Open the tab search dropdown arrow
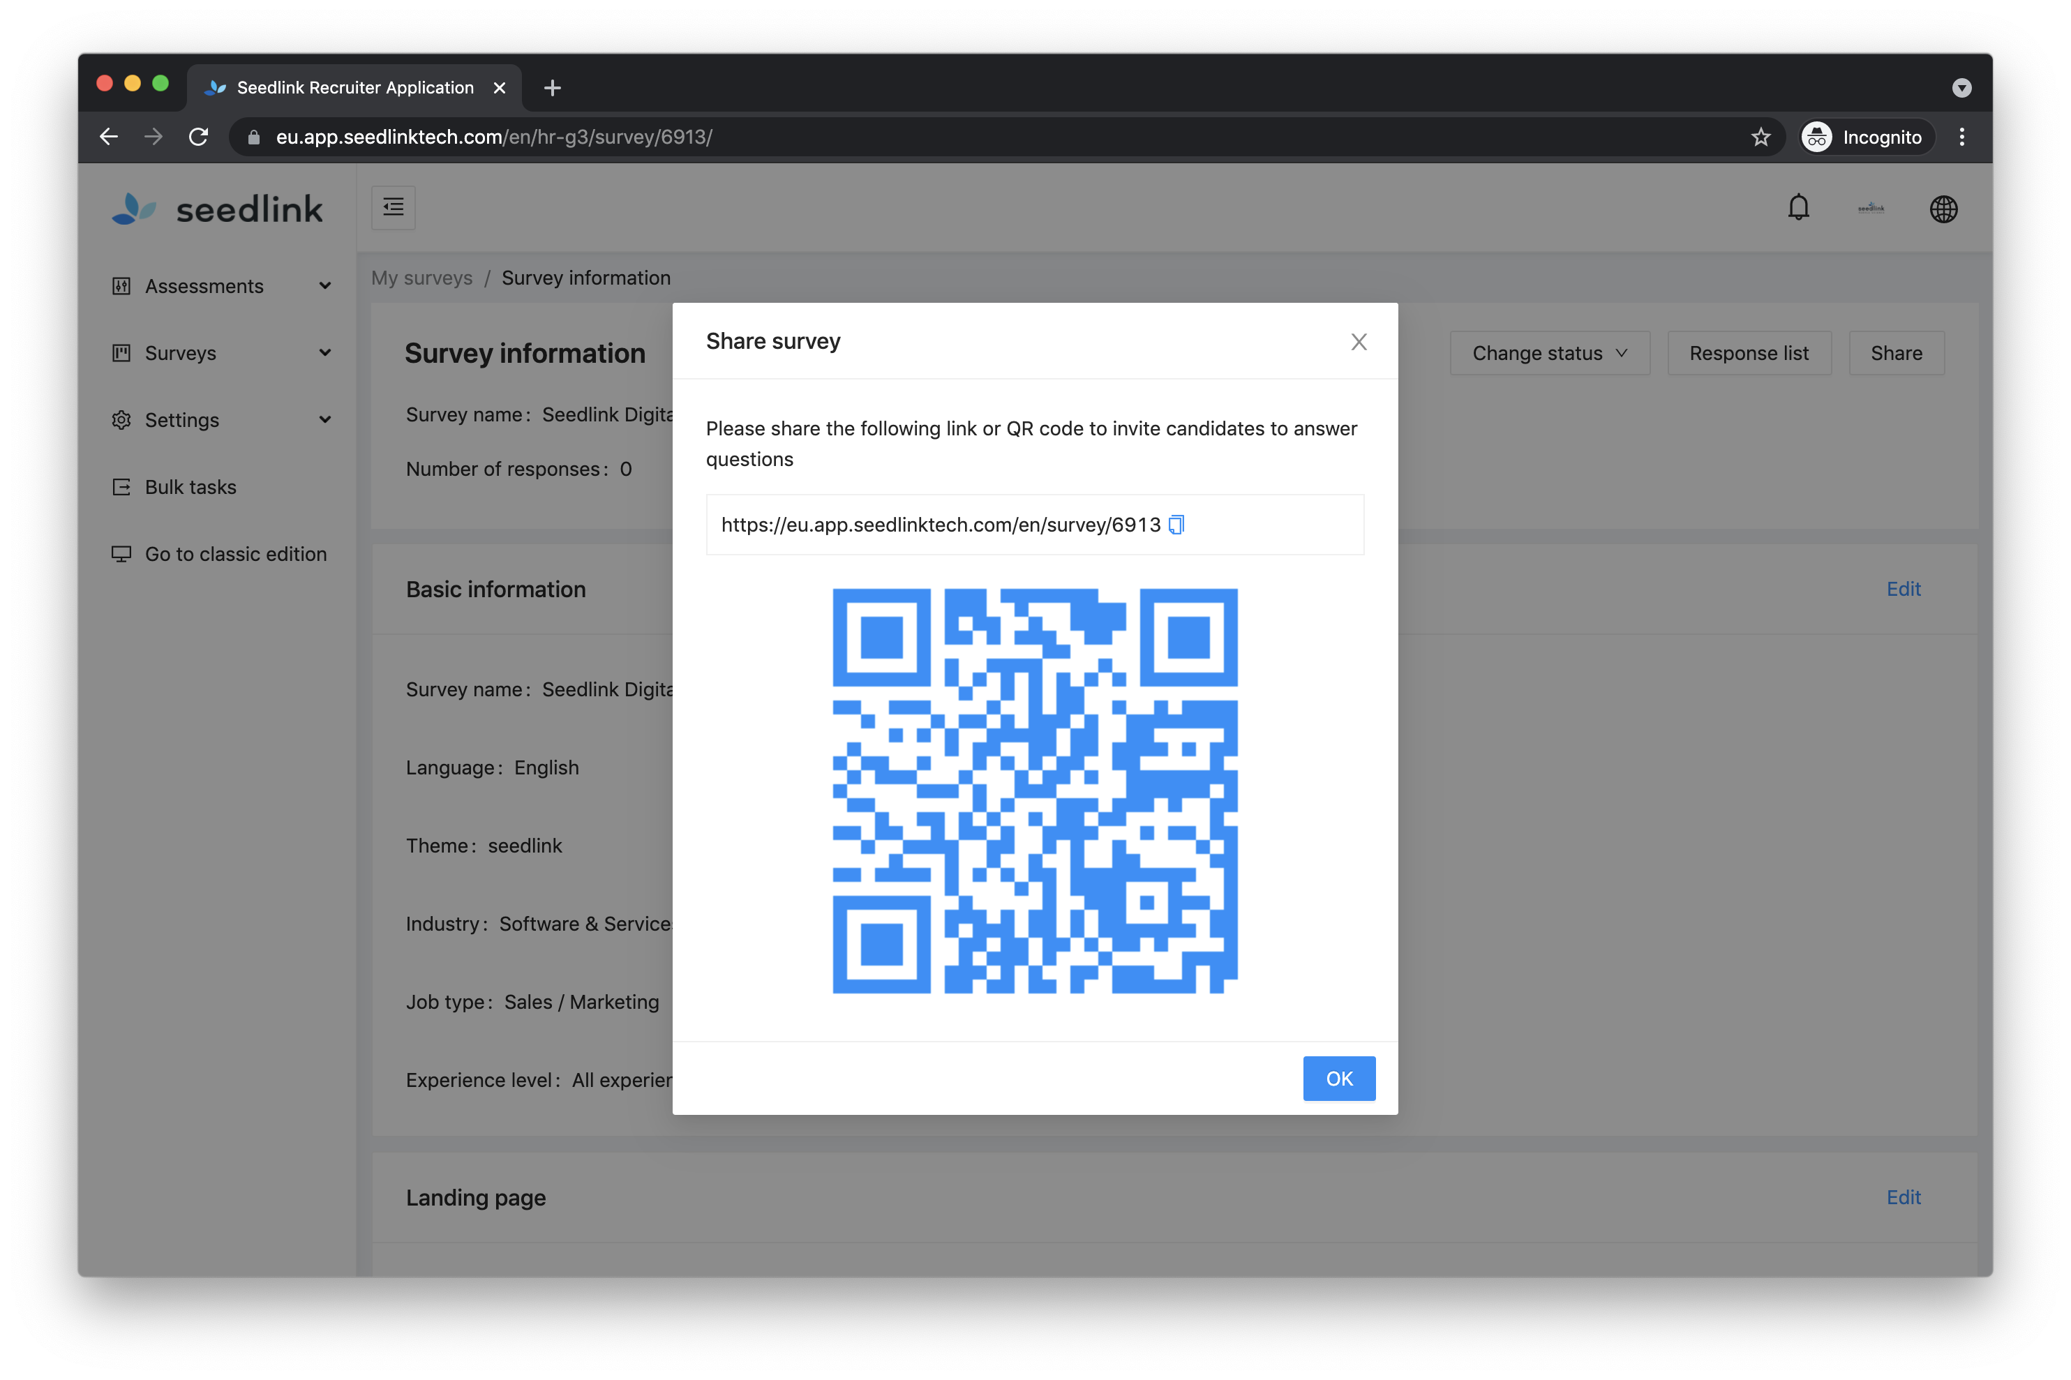 click(1961, 88)
